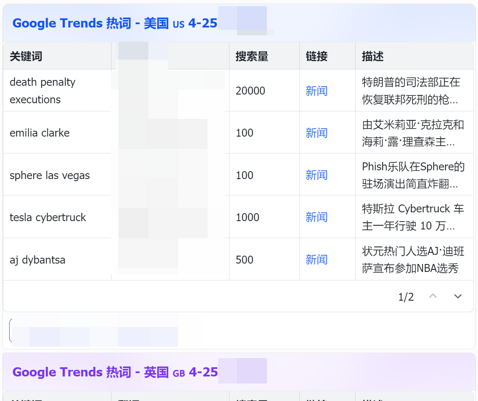
Task: Select the death penalty executions keyword cell
Action: tap(42, 91)
